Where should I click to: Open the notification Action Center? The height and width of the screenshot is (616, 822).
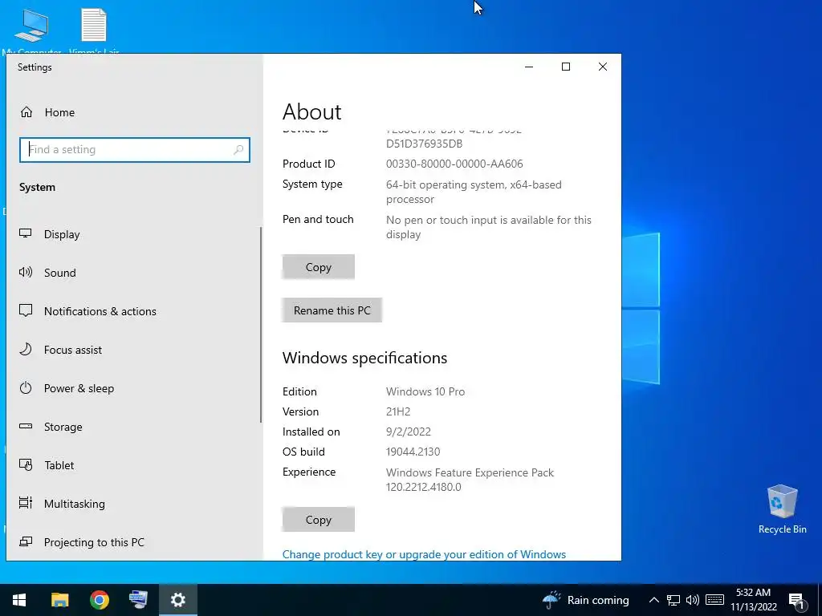click(796, 601)
